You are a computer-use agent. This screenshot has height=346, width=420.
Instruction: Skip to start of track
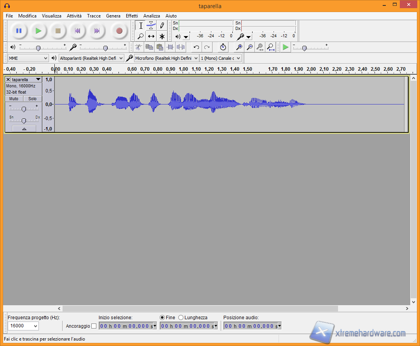[x=77, y=31]
